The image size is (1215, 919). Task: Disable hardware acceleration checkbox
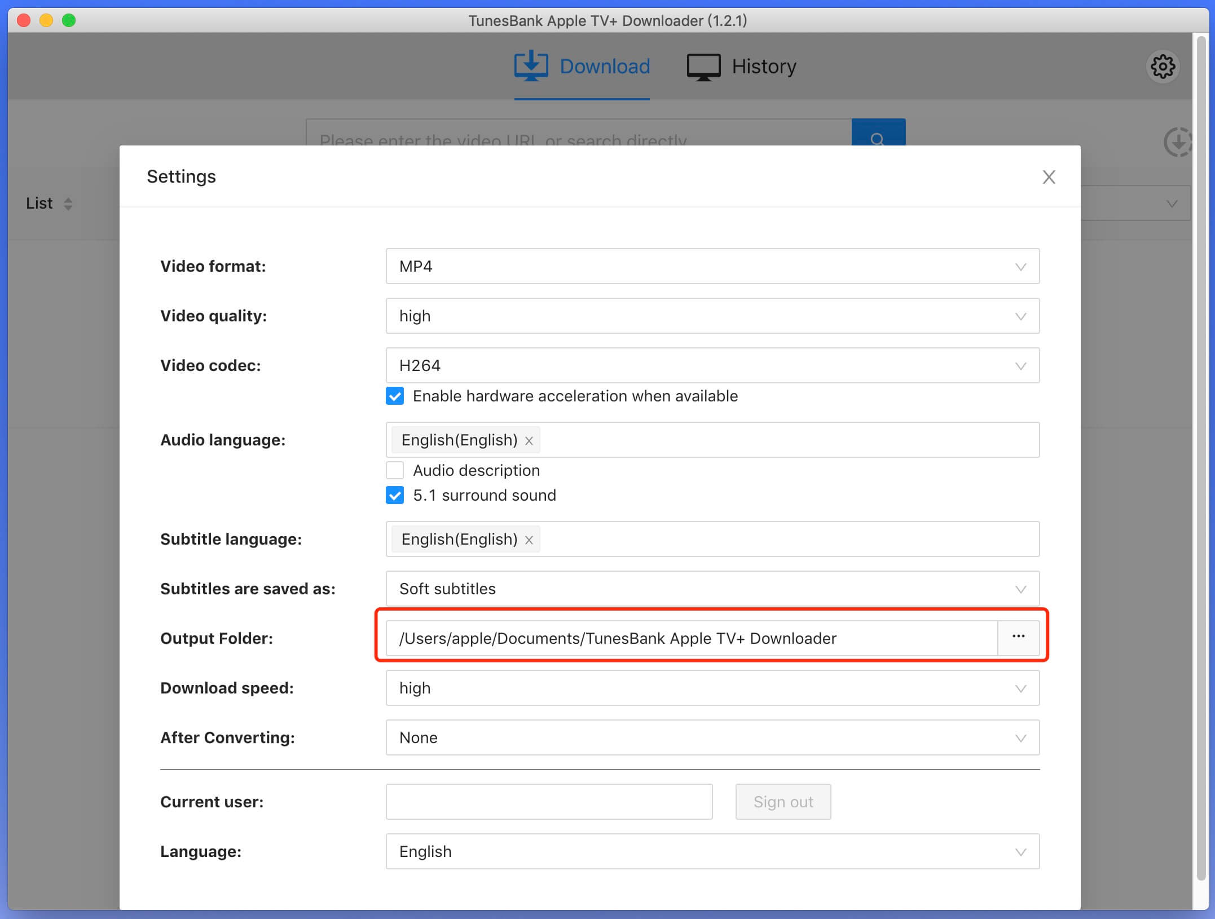(395, 396)
